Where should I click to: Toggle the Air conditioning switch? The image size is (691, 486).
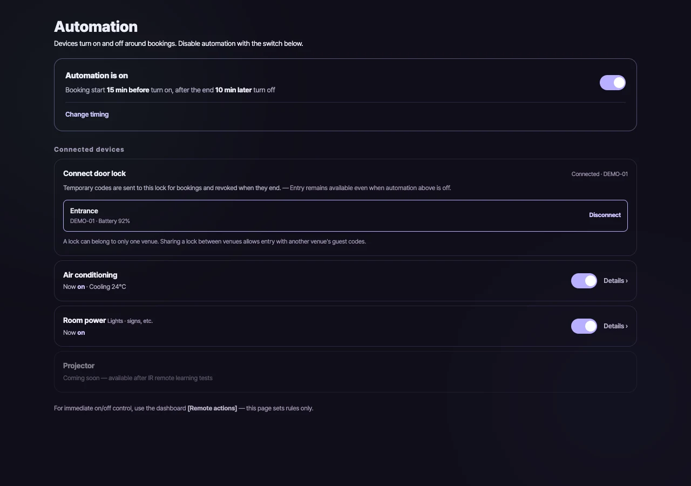(584, 281)
